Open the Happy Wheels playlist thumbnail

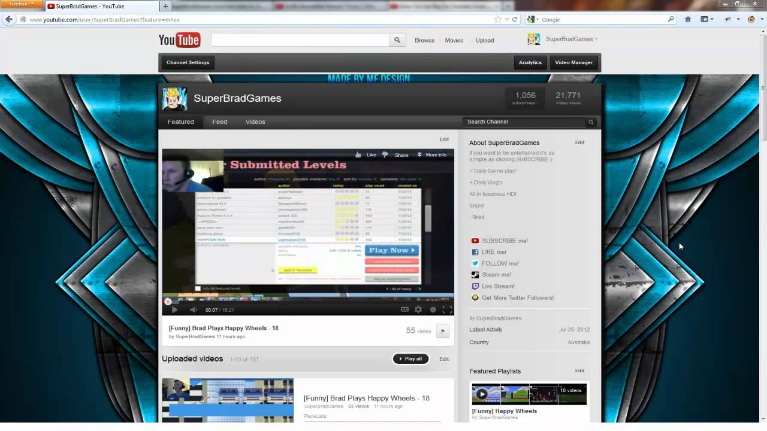click(x=529, y=394)
